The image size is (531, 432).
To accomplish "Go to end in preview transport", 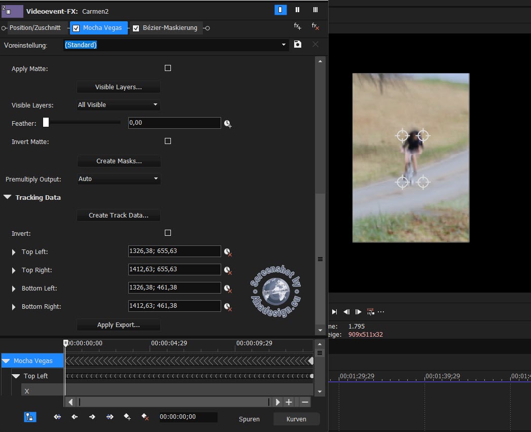I will coord(334,312).
